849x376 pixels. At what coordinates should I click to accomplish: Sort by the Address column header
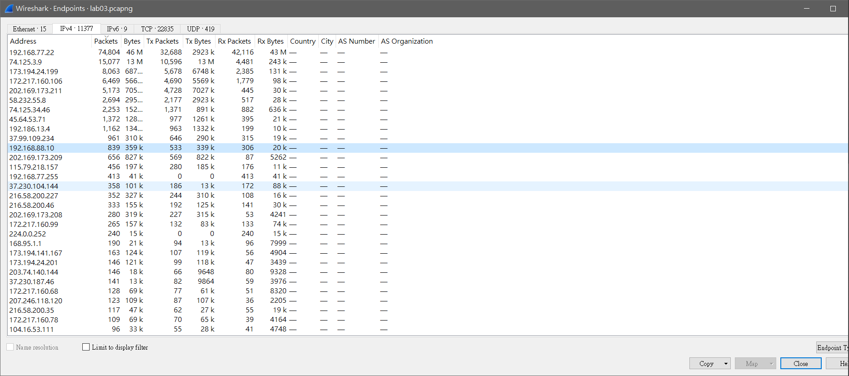coord(50,41)
